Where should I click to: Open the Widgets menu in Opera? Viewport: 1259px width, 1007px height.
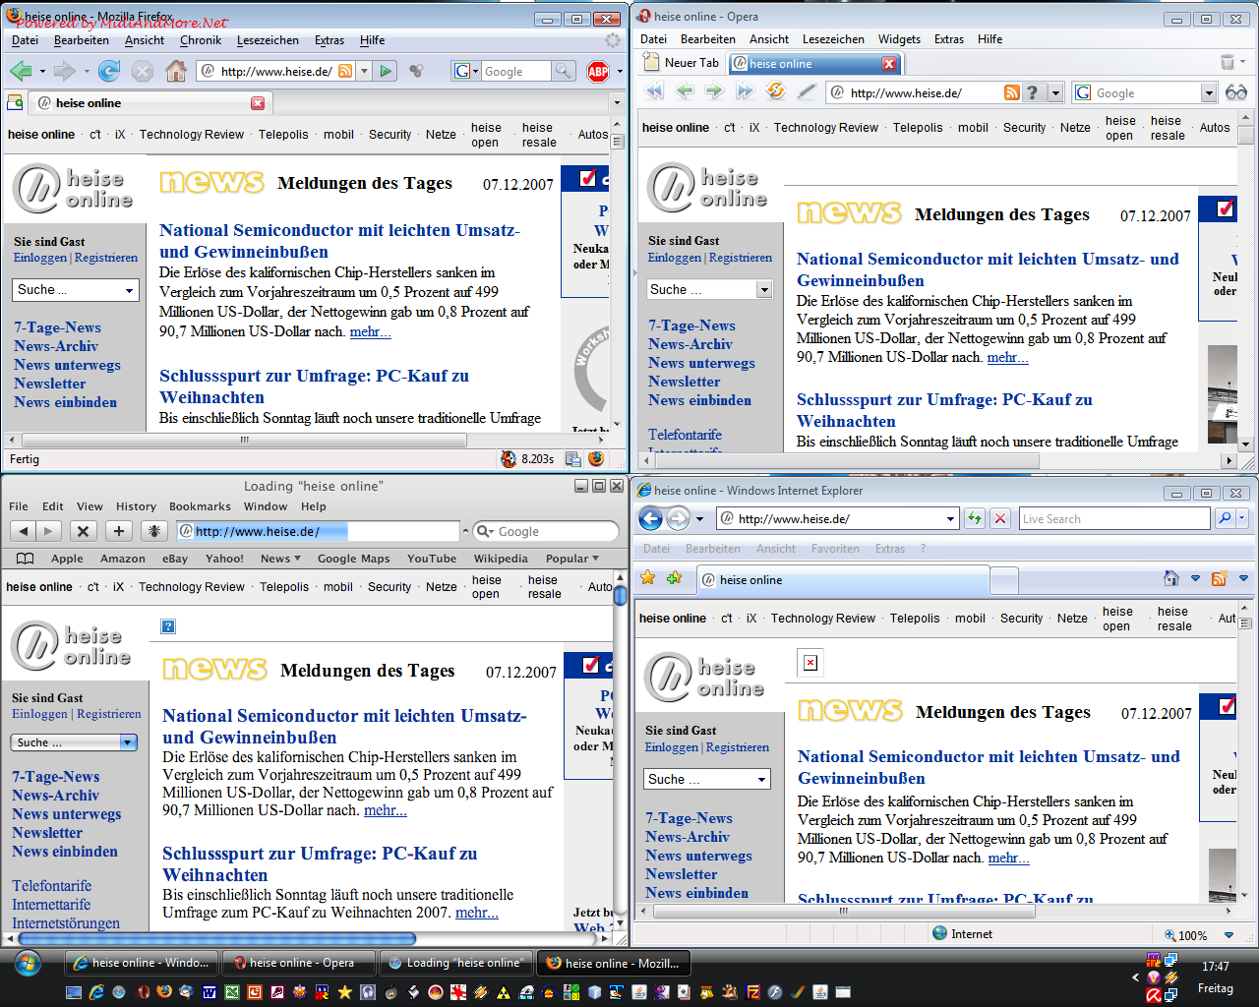click(x=899, y=39)
